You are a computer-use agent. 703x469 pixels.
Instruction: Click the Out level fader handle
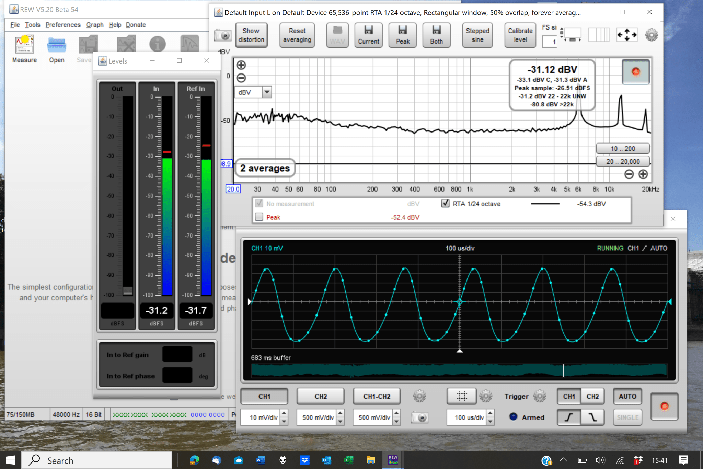click(128, 291)
